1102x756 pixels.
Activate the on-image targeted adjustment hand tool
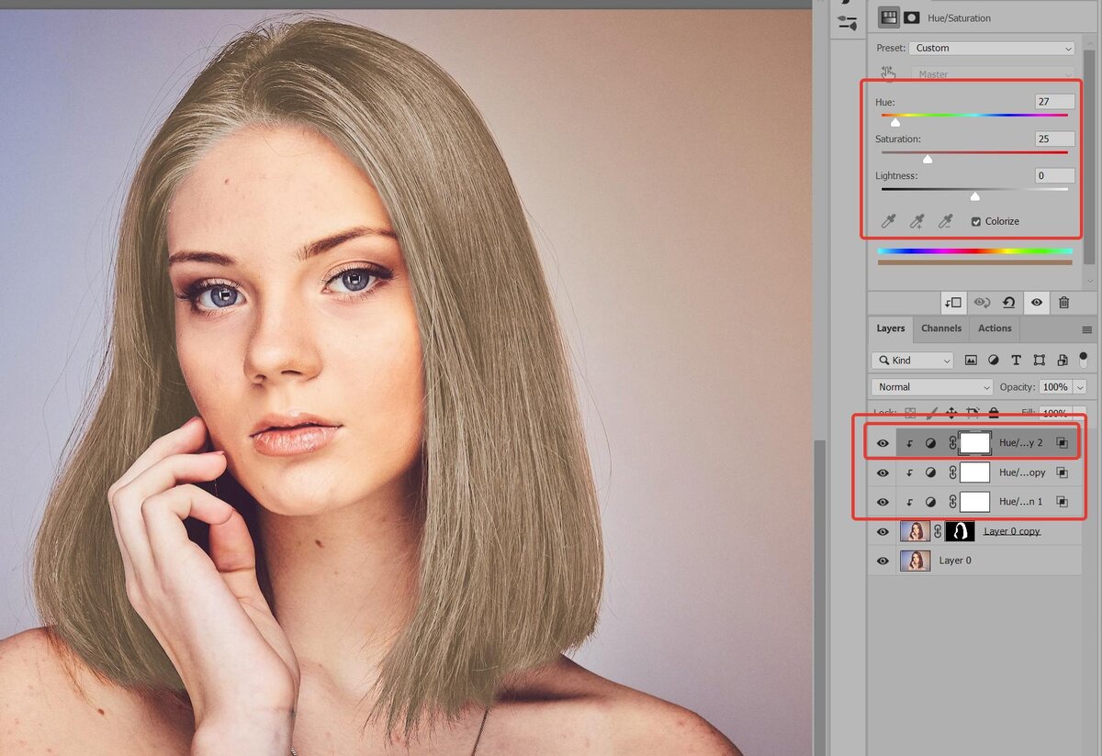pyautogui.click(x=888, y=73)
